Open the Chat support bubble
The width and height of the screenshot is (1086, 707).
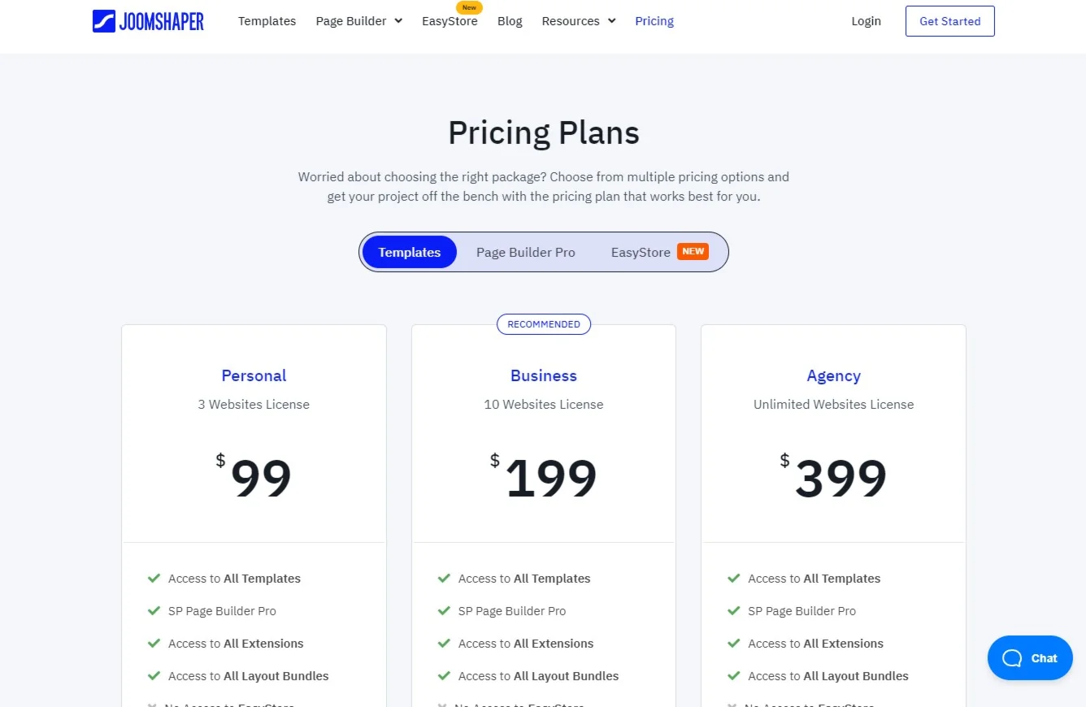pyautogui.click(x=1030, y=658)
